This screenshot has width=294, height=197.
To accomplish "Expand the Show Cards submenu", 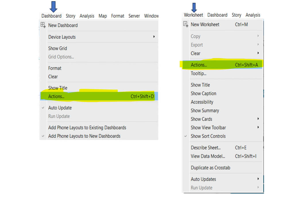I will [x=258, y=119].
